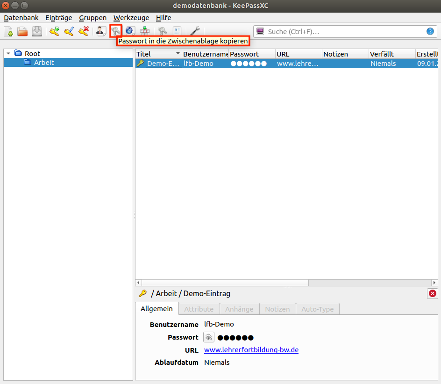The image size is (441, 384).
Task: Copy password to clipboard via toolbar icon
Action: coord(115,31)
